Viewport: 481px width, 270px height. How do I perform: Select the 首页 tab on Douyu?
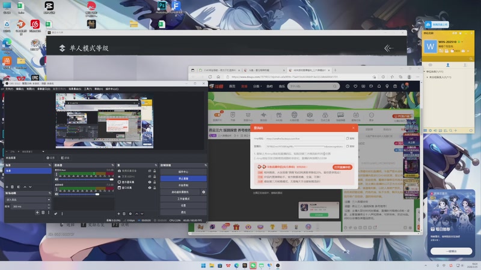232,86
